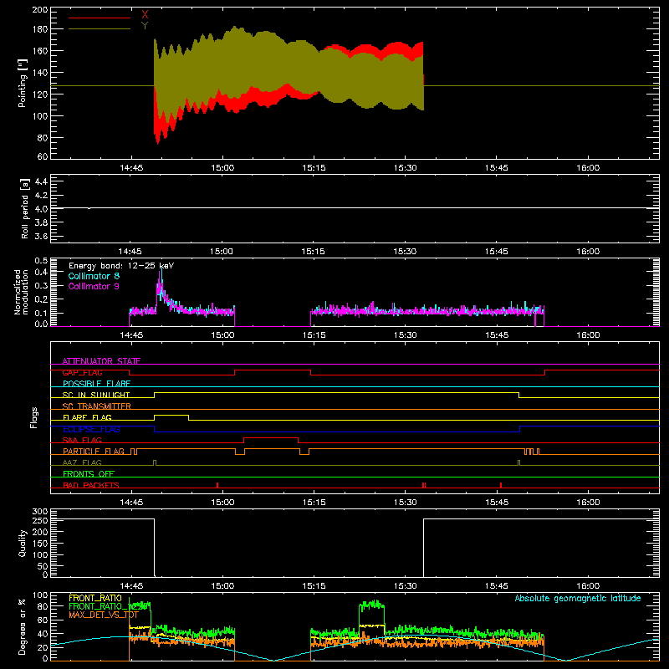Click the BAD_PACKETS flag label

pos(91,485)
